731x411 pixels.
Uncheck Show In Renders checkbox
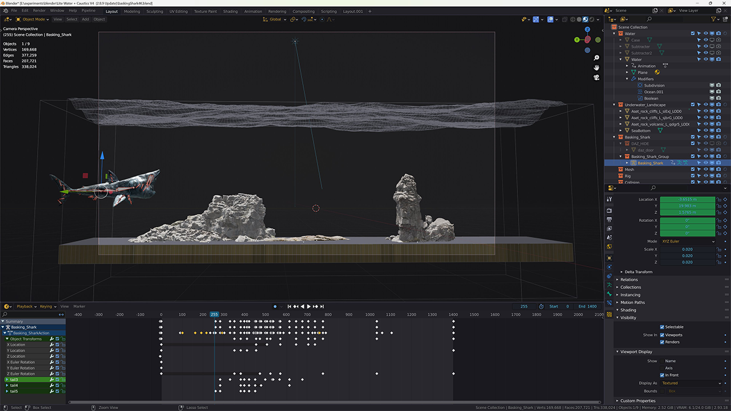pos(662,342)
